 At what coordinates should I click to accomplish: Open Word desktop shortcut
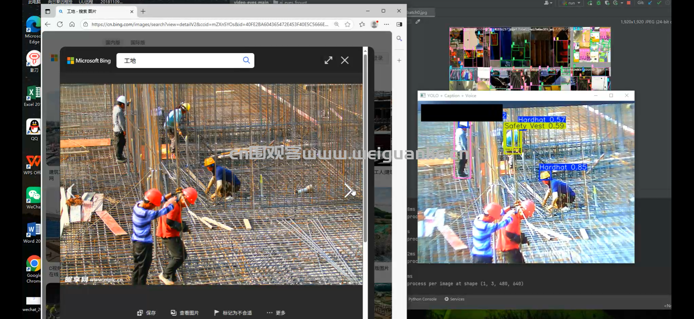pos(33,232)
